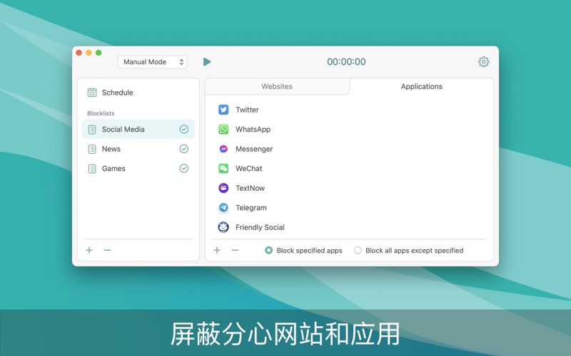Remove selected blocklist with minus
The image size is (571, 356).
click(x=107, y=251)
